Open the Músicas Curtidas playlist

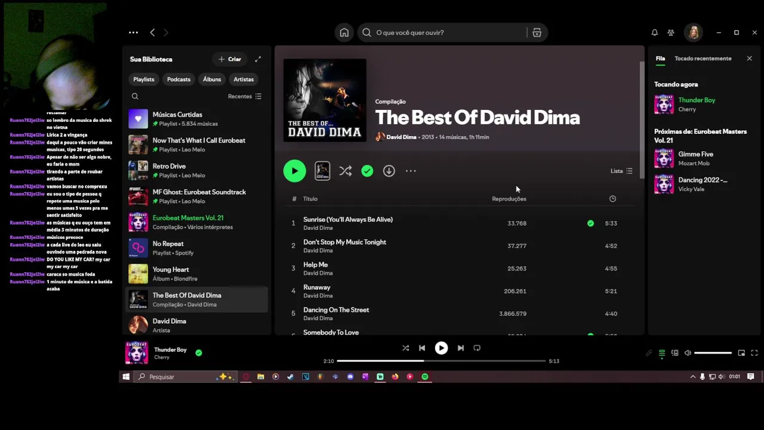tap(197, 119)
